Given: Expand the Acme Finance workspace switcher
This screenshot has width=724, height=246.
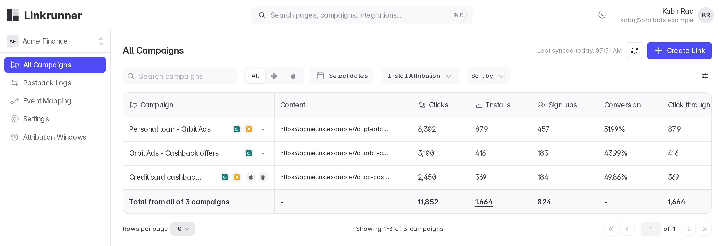Looking at the screenshot, I should pos(55,41).
